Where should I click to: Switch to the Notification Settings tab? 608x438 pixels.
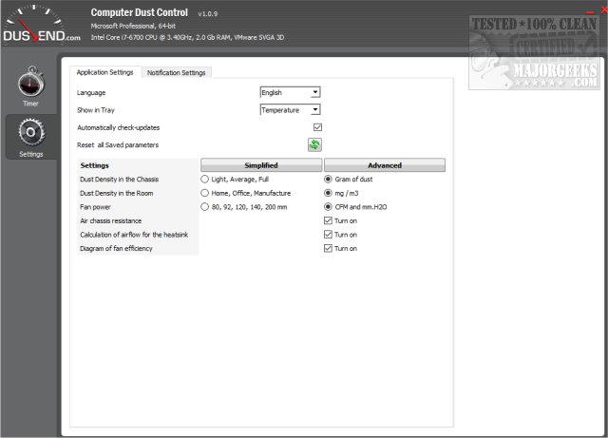pyautogui.click(x=176, y=72)
